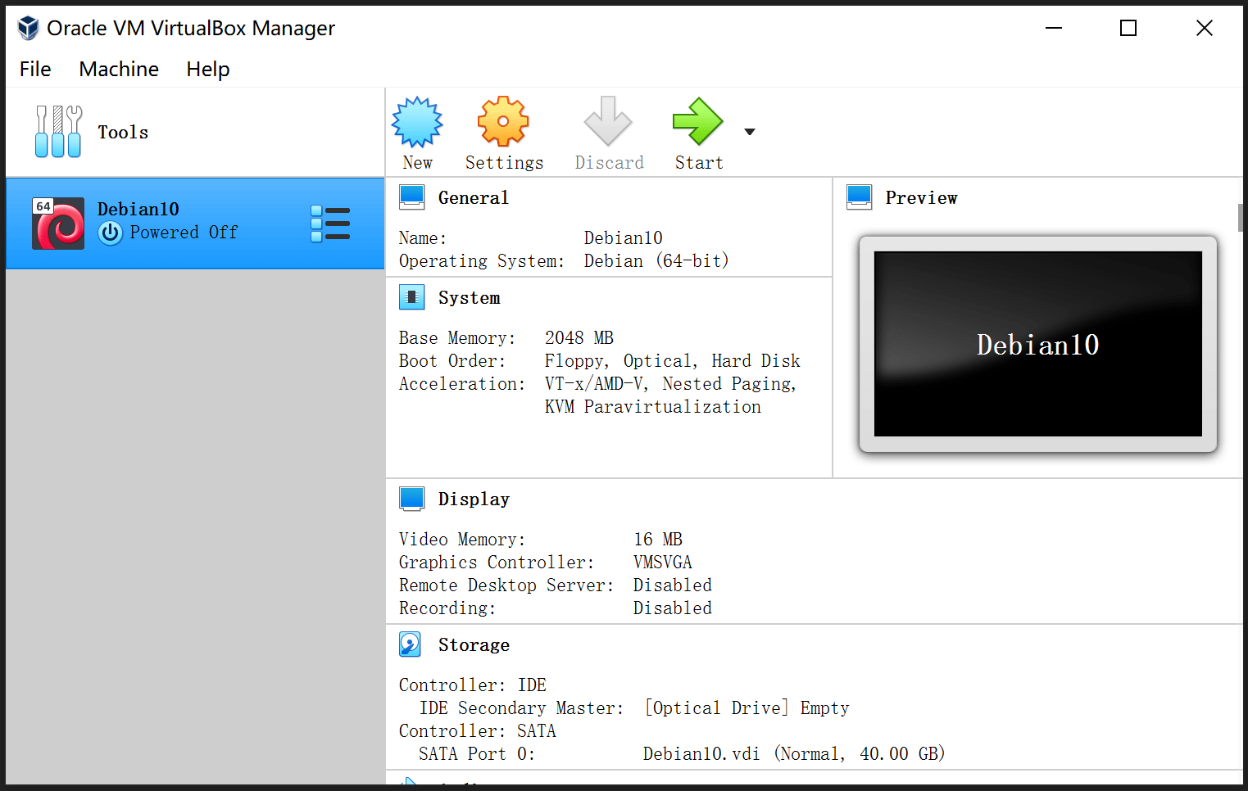Image resolution: width=1248 pixels, height=791 pixels.
Task: Open the Help menu
Action: (208, 70)
